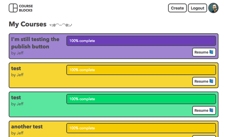This screenshot has height=137, width=227.
Task: Click the 'another test' course progress bar
Action: coord(141,128)
